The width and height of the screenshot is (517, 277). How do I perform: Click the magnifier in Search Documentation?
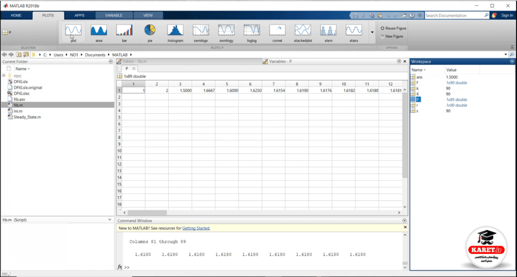coord(486,15)
